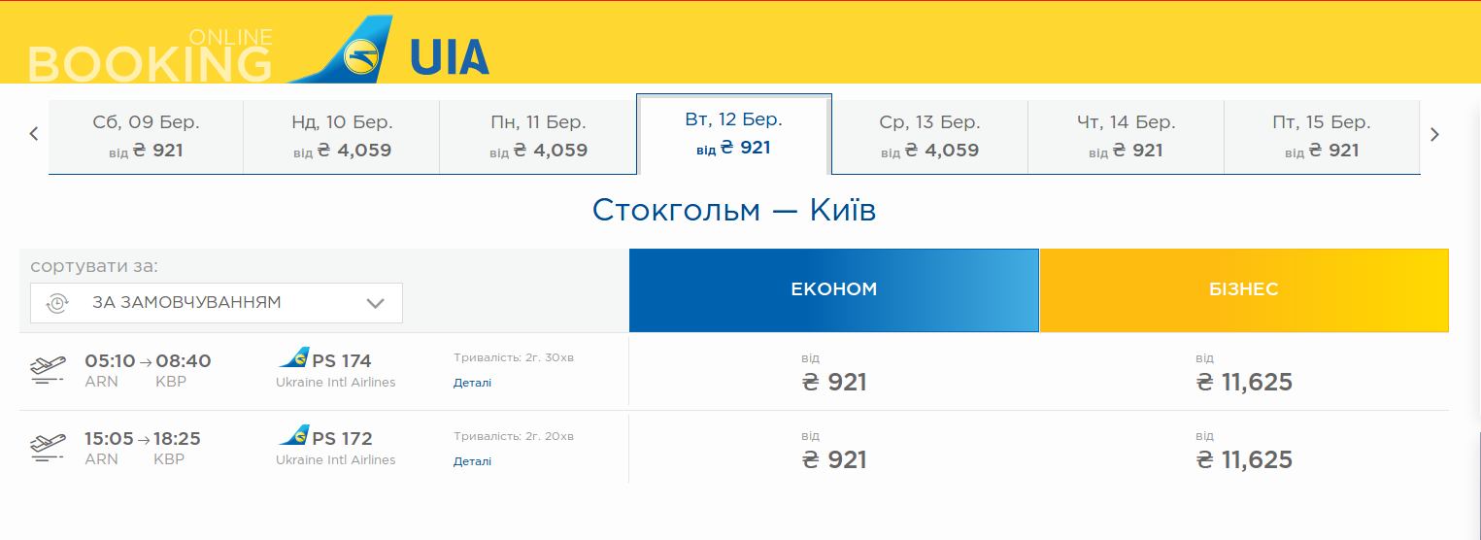The height and width of the screenshot is (540, 1481).
Task: Click the Економ fare class header
Action: pyautogui.click(x=834, y=289)
